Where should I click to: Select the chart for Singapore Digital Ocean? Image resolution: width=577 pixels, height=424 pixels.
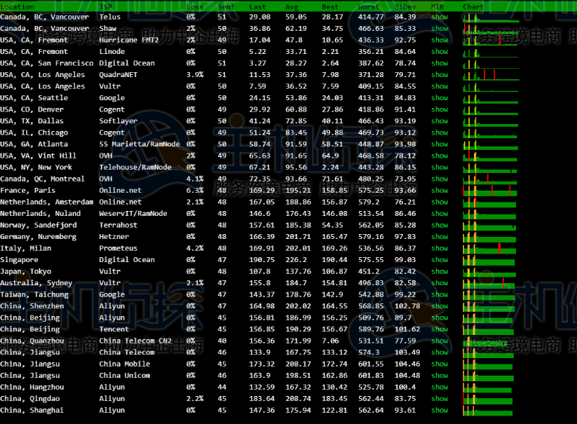pos(491,260)
